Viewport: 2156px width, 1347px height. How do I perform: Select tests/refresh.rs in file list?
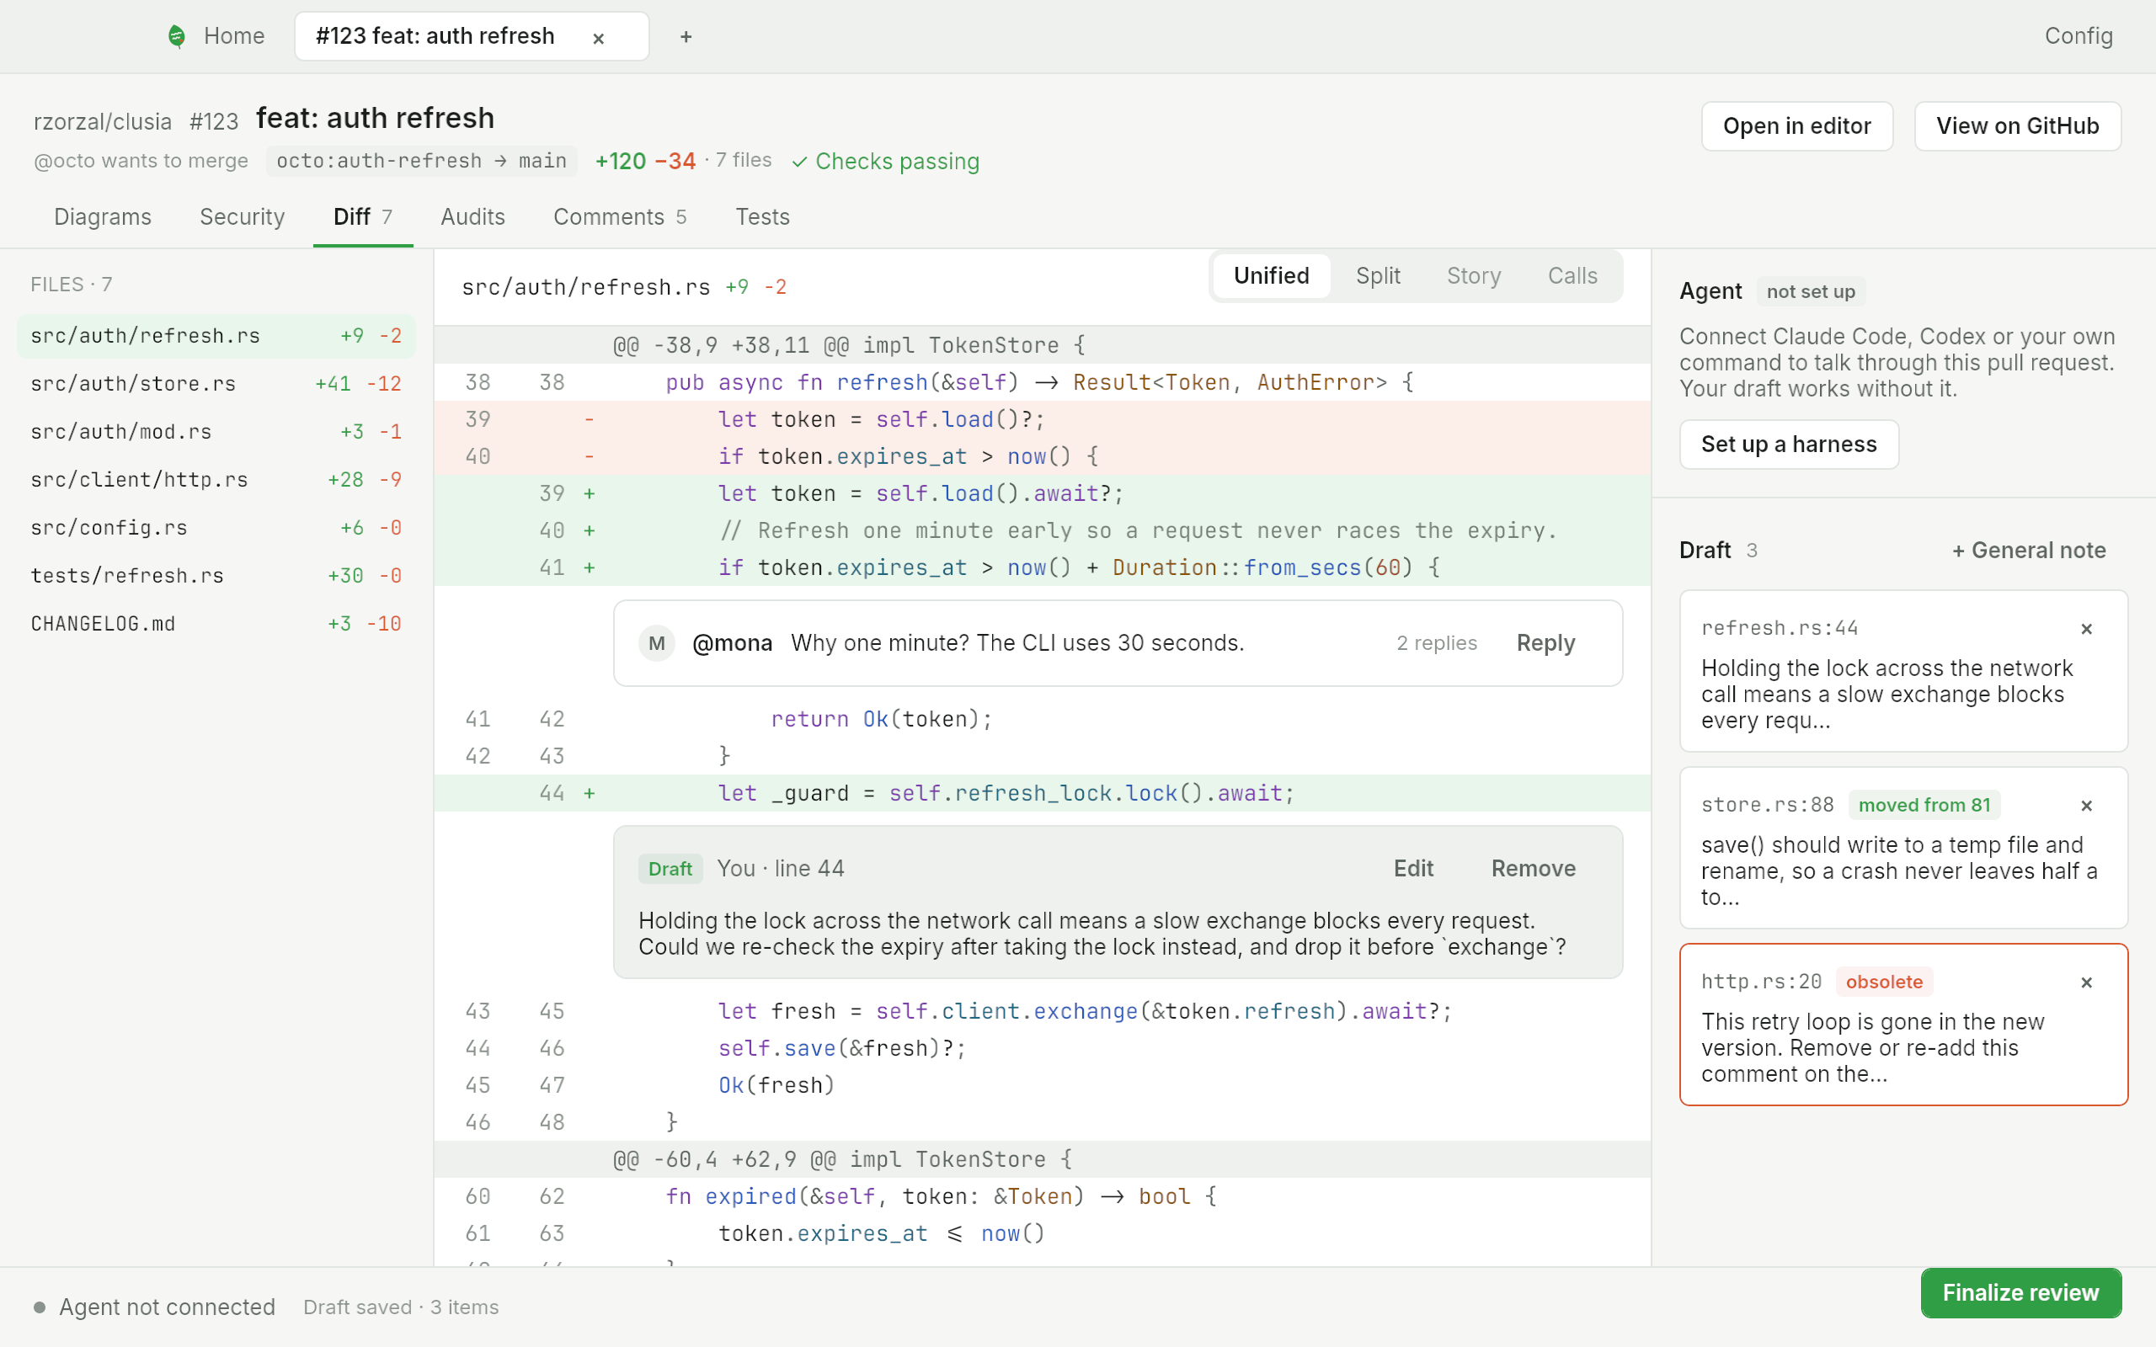point(216,577)
